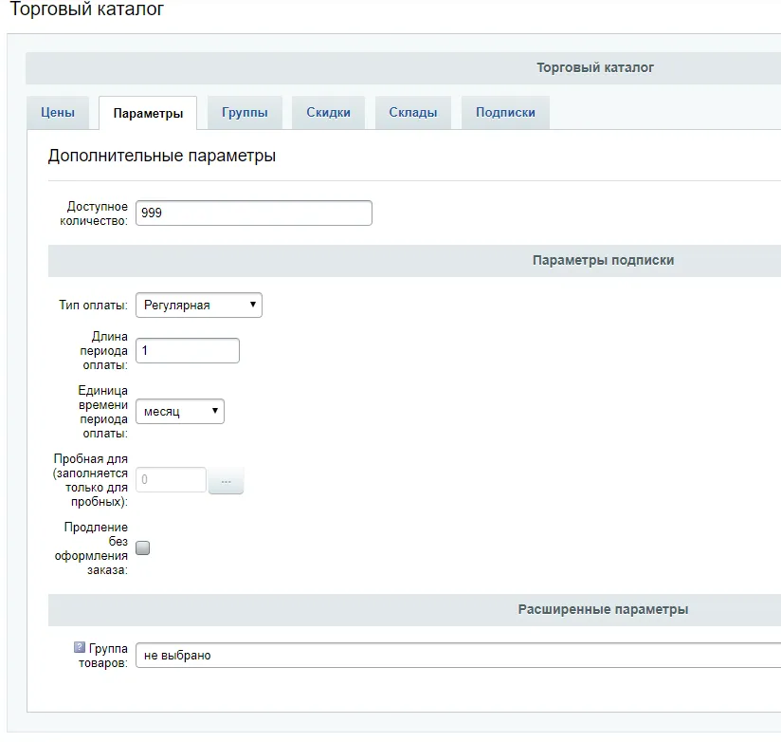Screen dimensions: 781x742
Task: Click the Параметры подписки section header
Action: click(603, 260)
